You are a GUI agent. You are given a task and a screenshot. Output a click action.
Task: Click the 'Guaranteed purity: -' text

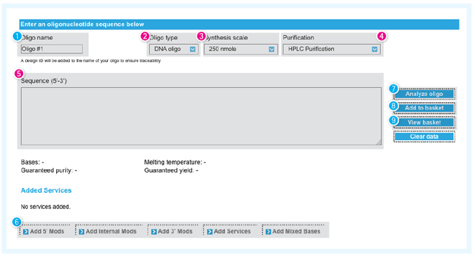(x=49, y=170)
